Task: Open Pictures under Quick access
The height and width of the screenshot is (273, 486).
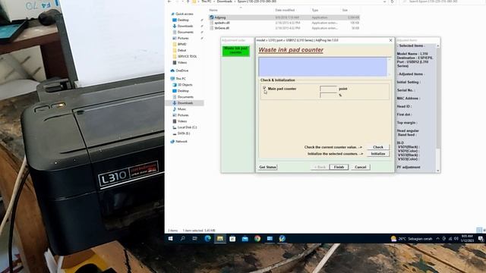Action: [183, 39]
